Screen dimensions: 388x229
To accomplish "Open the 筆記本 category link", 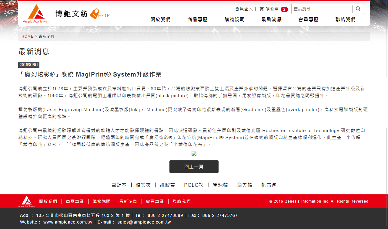I will point(119,185).
